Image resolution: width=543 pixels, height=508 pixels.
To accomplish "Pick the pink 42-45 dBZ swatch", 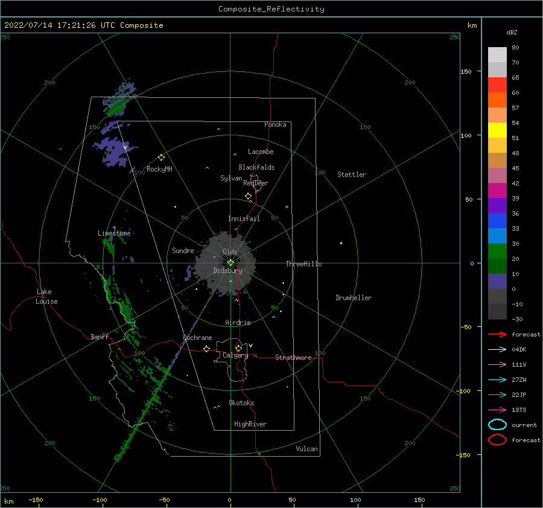I will click(497, 176).
